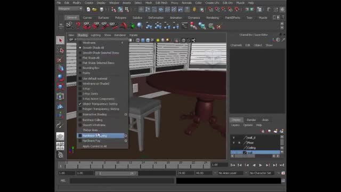Screen dimensions: 341x192
Task: Click Apply Current to All
Action: 95,146
